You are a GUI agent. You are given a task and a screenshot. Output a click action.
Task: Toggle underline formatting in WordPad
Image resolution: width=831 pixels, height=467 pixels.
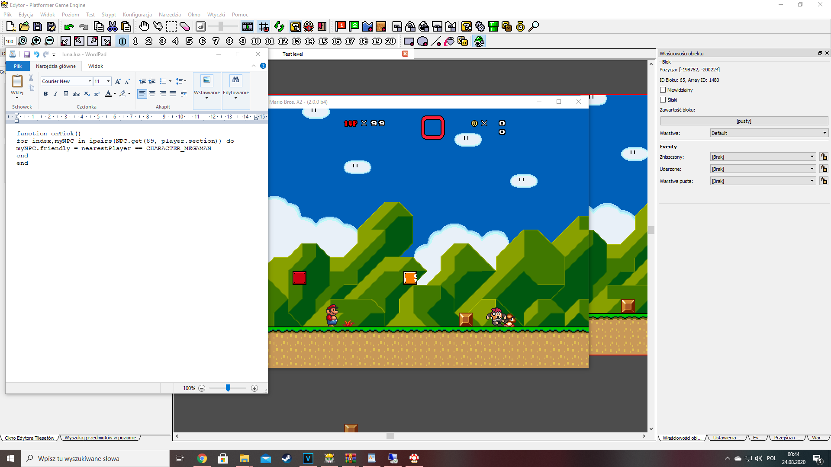66,94
